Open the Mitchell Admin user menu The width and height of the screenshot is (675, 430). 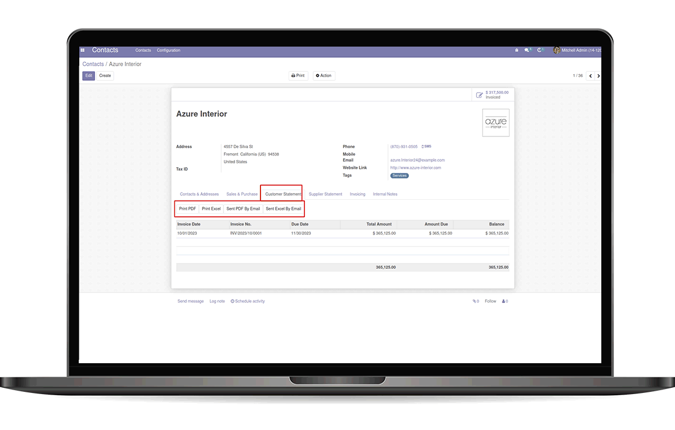[x=578, y=50]
